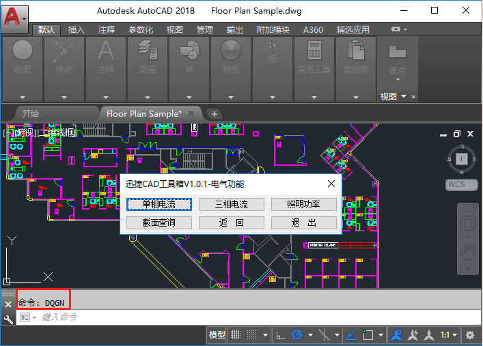The image size is (483, 346).
Task: Toggle annotation objects visibility
Action: tap(396, 335)
